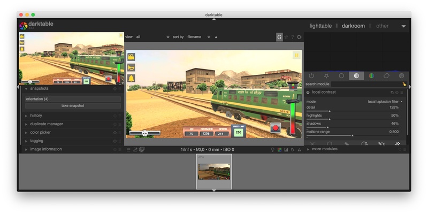Reset local contrast module parameters
The height and width of the screenshot is (214, 428).
pos(397,93)
